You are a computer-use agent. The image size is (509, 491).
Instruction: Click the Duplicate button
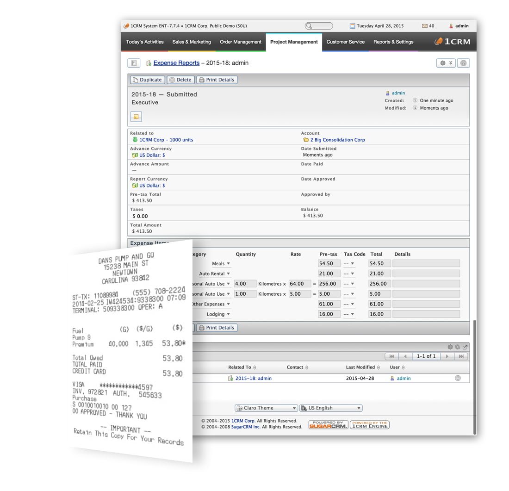click(147, 80)
